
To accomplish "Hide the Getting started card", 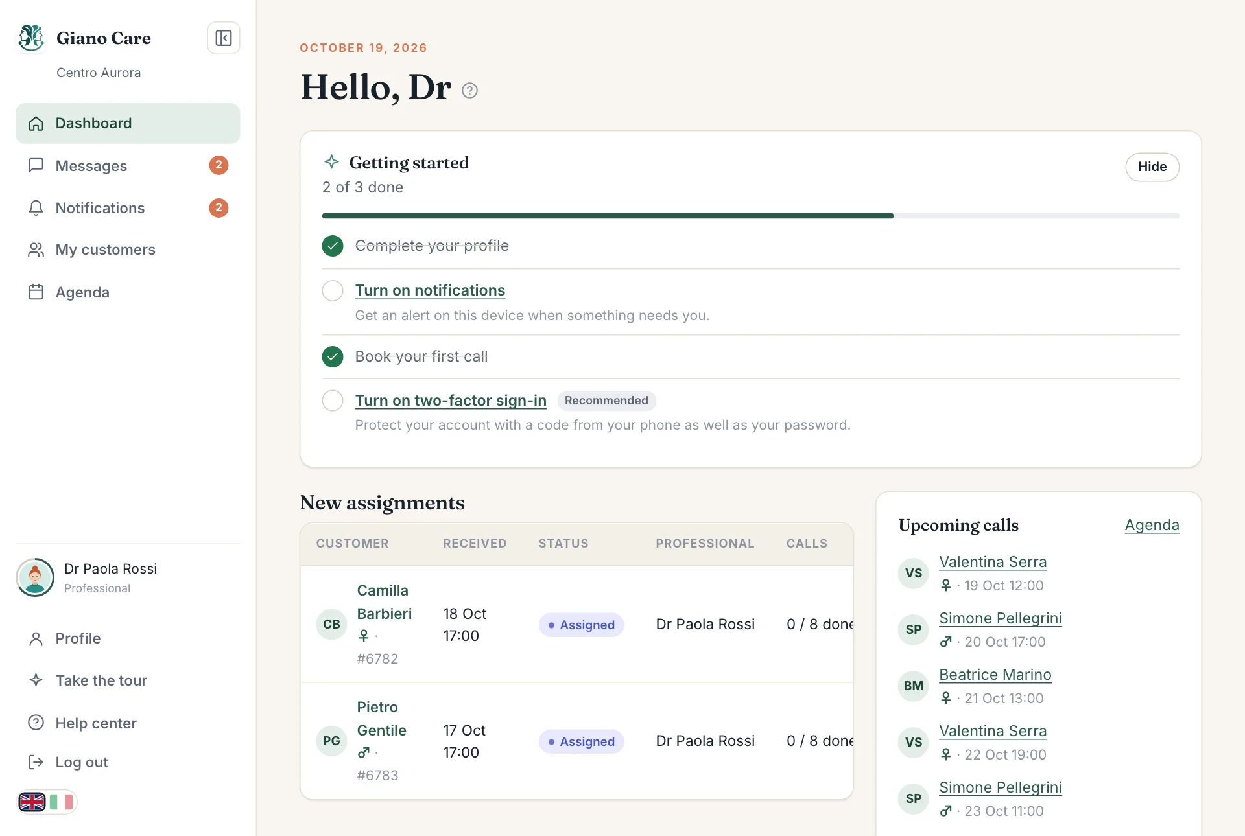I will click(1152, 167).
